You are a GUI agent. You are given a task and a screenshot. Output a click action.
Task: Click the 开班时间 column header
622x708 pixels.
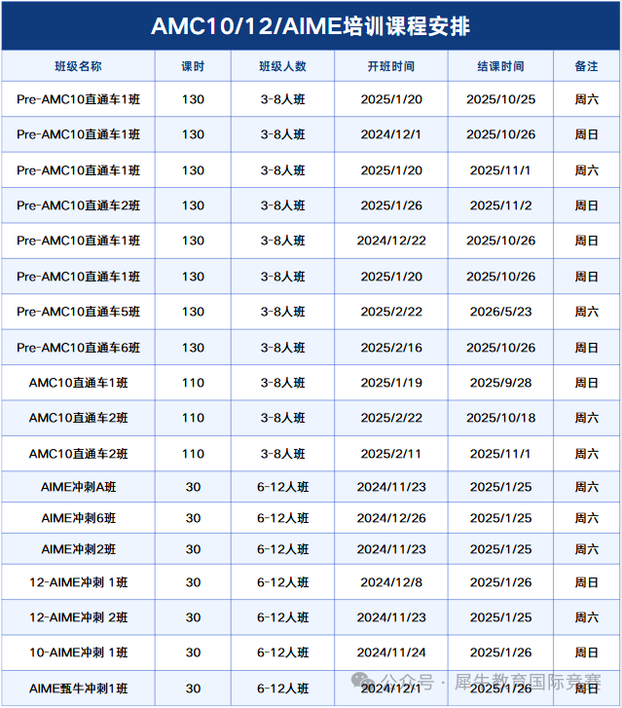[x=391, y=66]
